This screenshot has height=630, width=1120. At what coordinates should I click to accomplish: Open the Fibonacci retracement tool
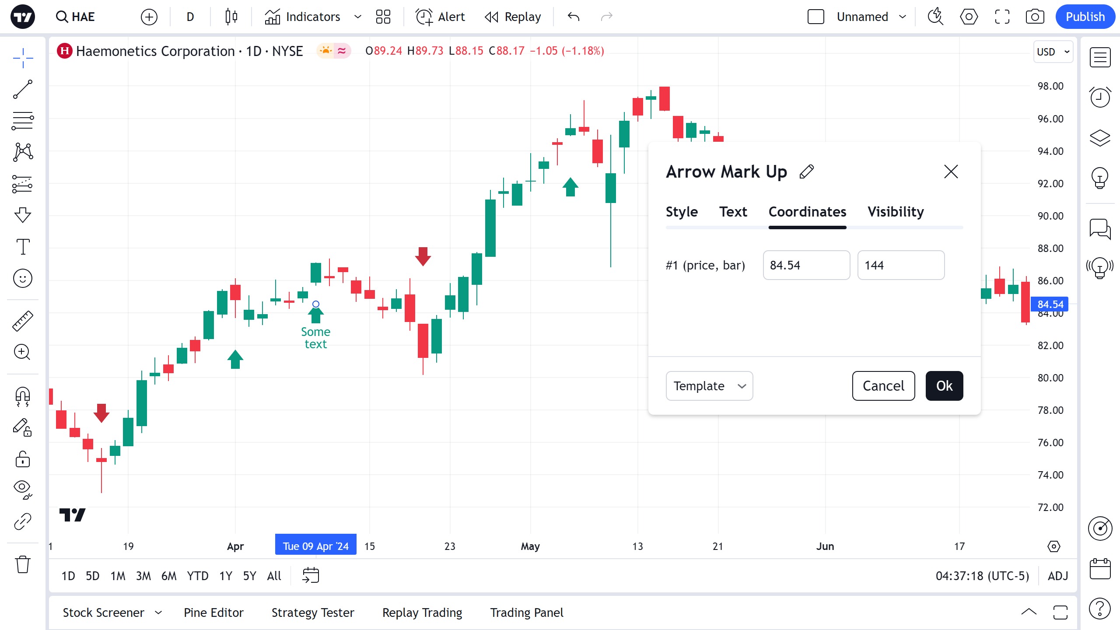coord(23,121)
